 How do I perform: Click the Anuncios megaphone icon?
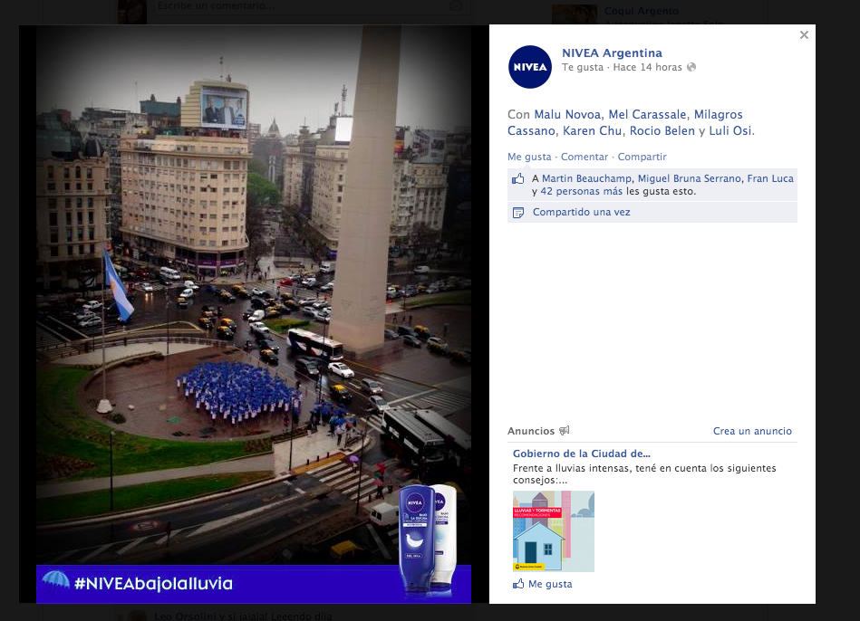(565, 431)
